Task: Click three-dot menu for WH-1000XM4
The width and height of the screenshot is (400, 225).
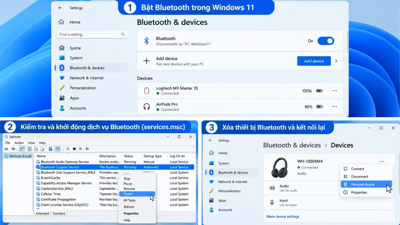Action: click(382, 161)
